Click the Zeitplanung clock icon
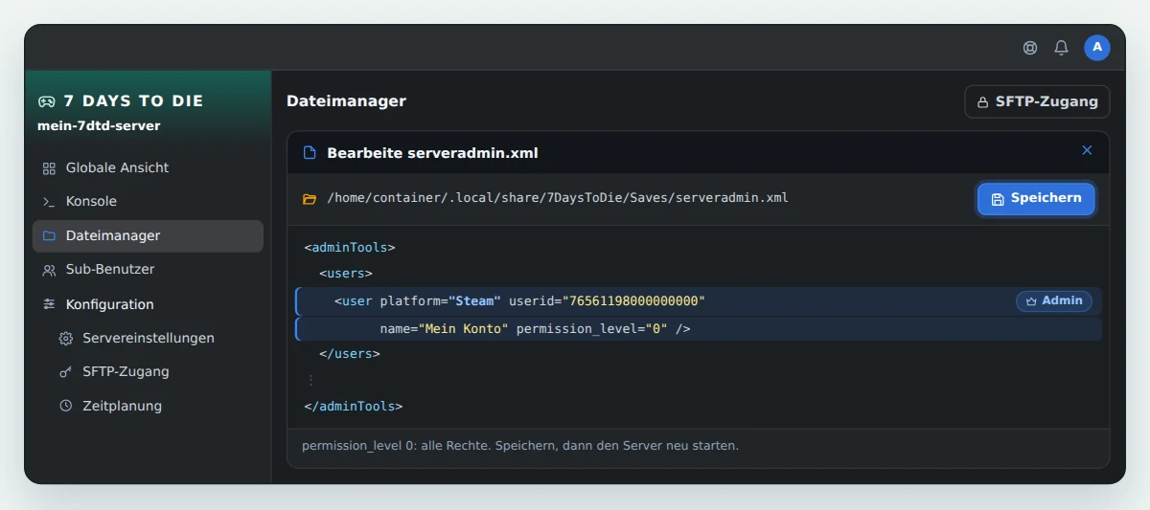Viewport: 1150px width, 510px height. tap(66, 406)
